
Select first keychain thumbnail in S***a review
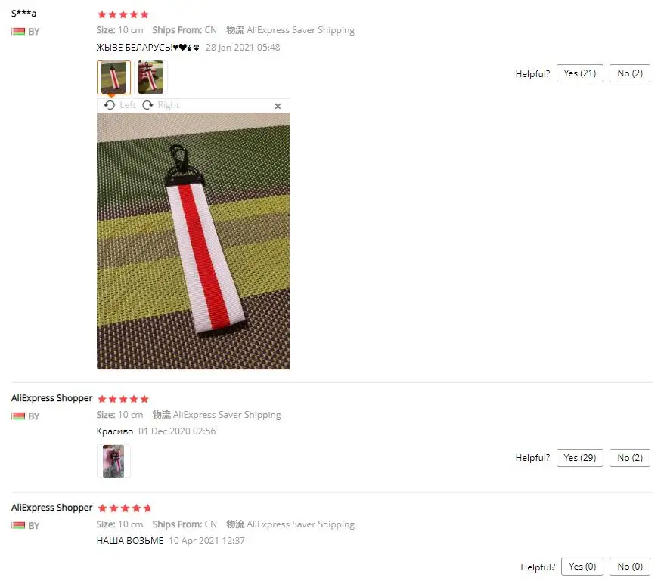tap(113, 77)
